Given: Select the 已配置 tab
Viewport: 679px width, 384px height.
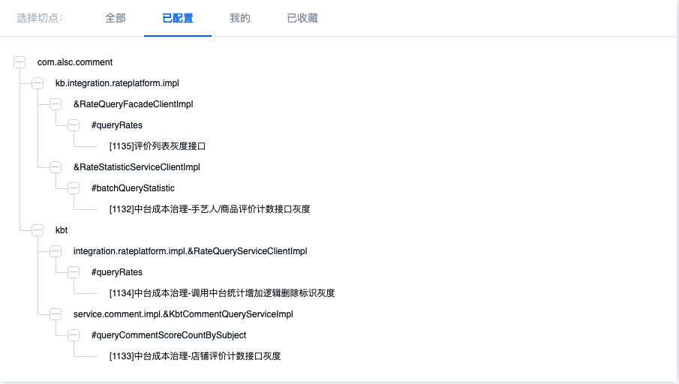Looking at the screenshot, I should click(178, 18).
